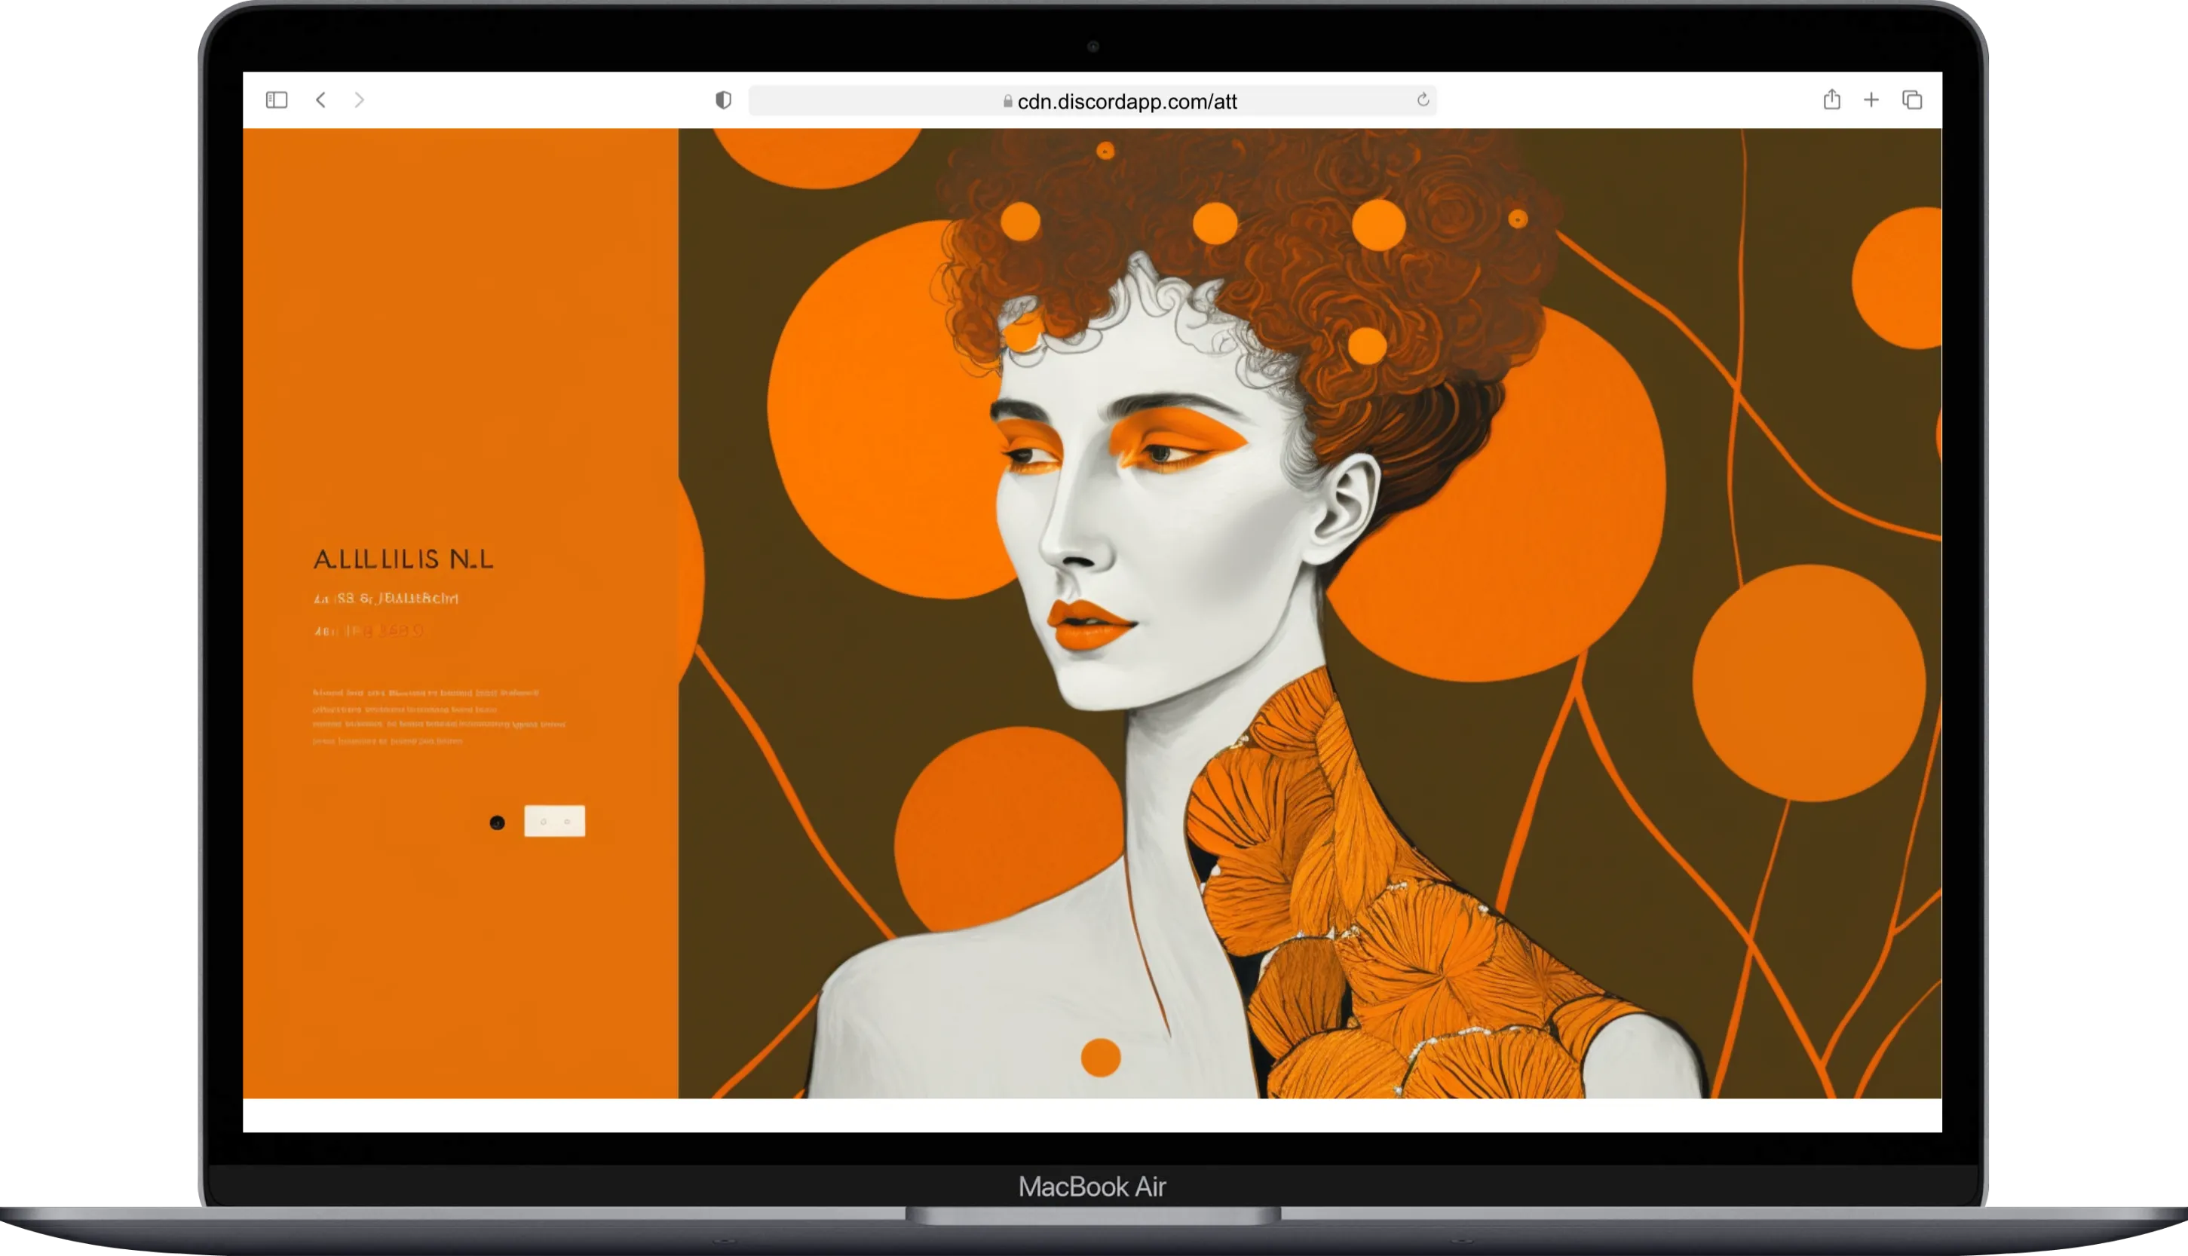Click the "A.LIL LIL IS N.L" heading

pyautogui.click(x=403, y=560)
